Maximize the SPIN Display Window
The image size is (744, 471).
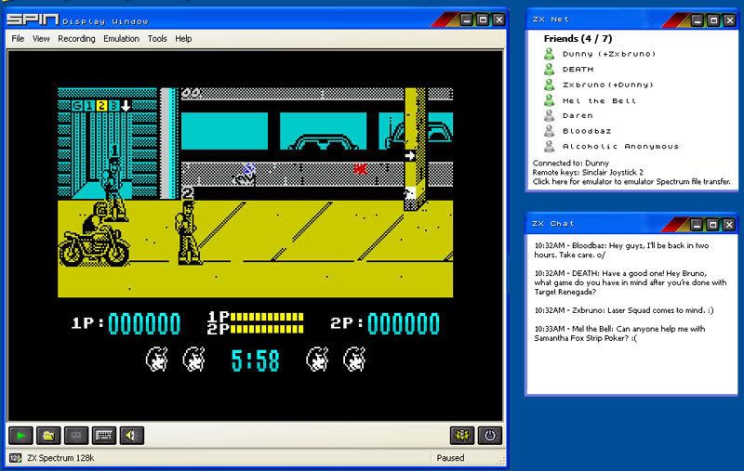483,20
